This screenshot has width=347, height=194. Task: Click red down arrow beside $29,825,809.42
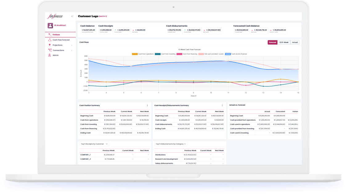[x=271, y=30]
